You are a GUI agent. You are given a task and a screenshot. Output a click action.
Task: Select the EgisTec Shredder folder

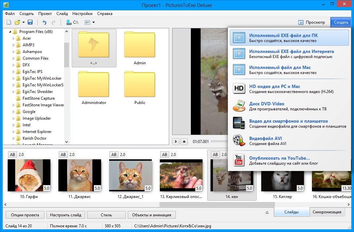[x=38, y=92]
